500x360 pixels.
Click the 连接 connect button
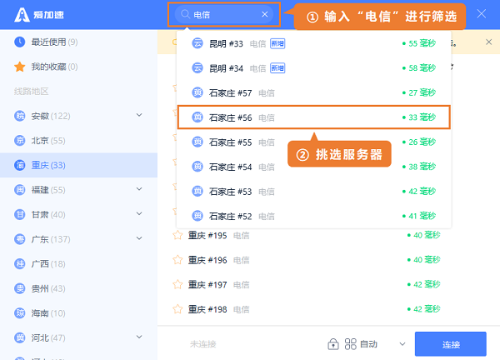pos(451,344)
